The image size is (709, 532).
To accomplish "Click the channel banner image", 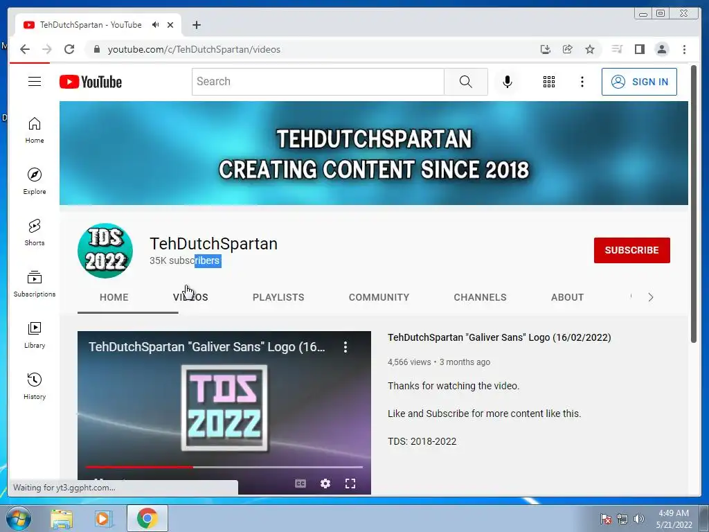I will coord(373,153).
